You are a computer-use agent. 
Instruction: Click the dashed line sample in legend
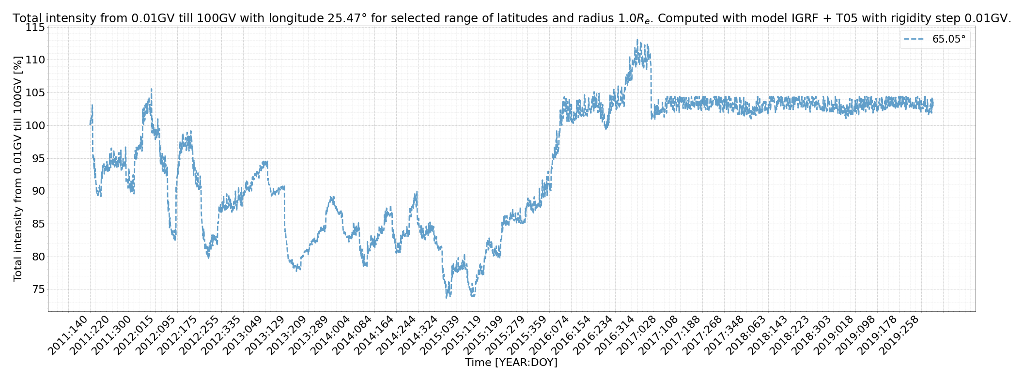[914, 40]
